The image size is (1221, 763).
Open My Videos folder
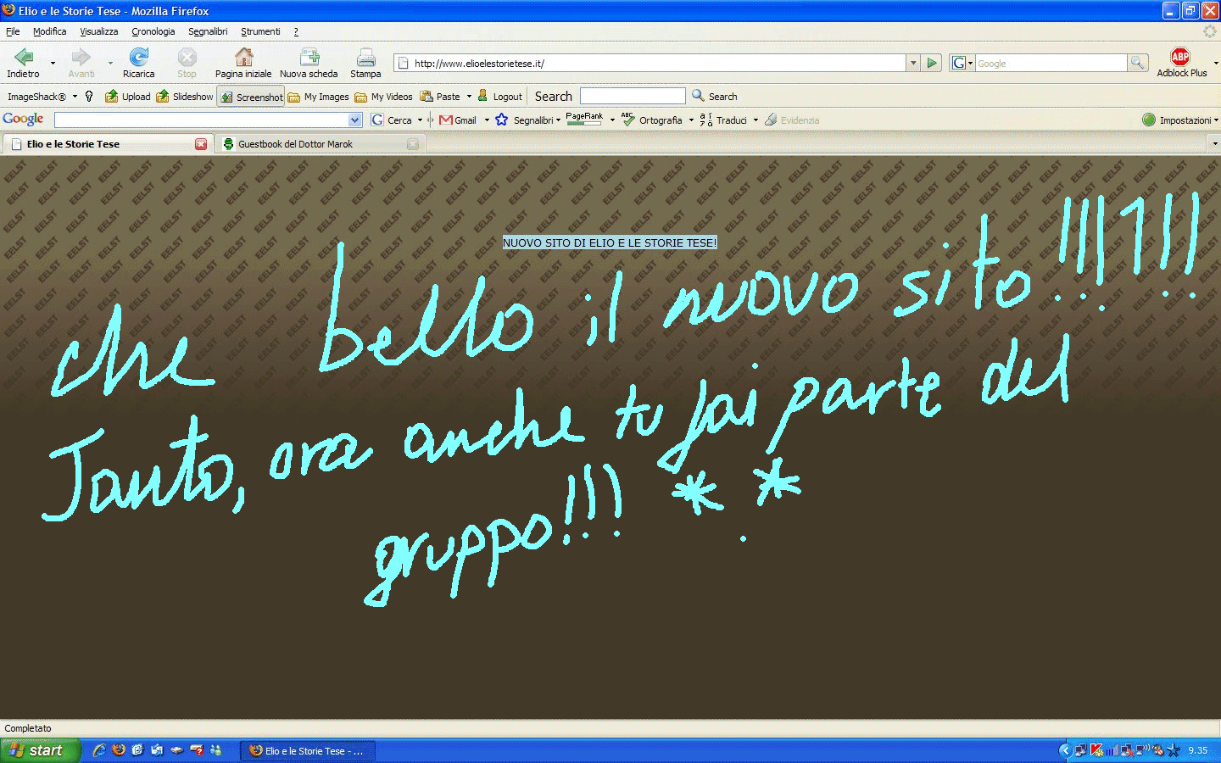tap(383, 97)
